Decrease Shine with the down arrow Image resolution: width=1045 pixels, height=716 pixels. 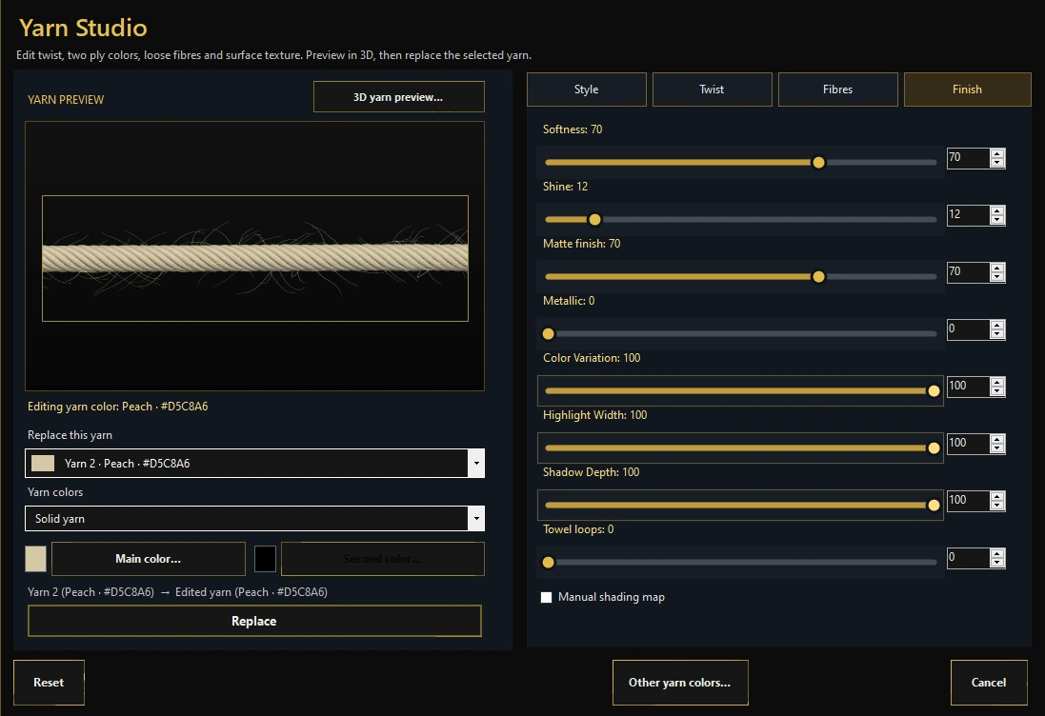[x=997, y=220]
